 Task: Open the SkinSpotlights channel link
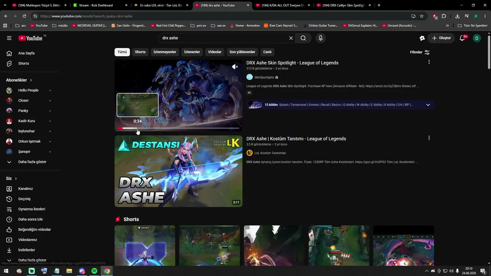coord(264,77)
